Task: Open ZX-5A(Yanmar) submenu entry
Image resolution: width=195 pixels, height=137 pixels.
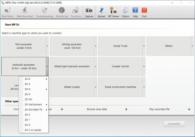Action: click(x=33, y=105)
